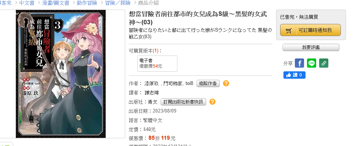The image size is (360, 146).
Task: Enlarge the manga cover image
Action: point(61,74)
